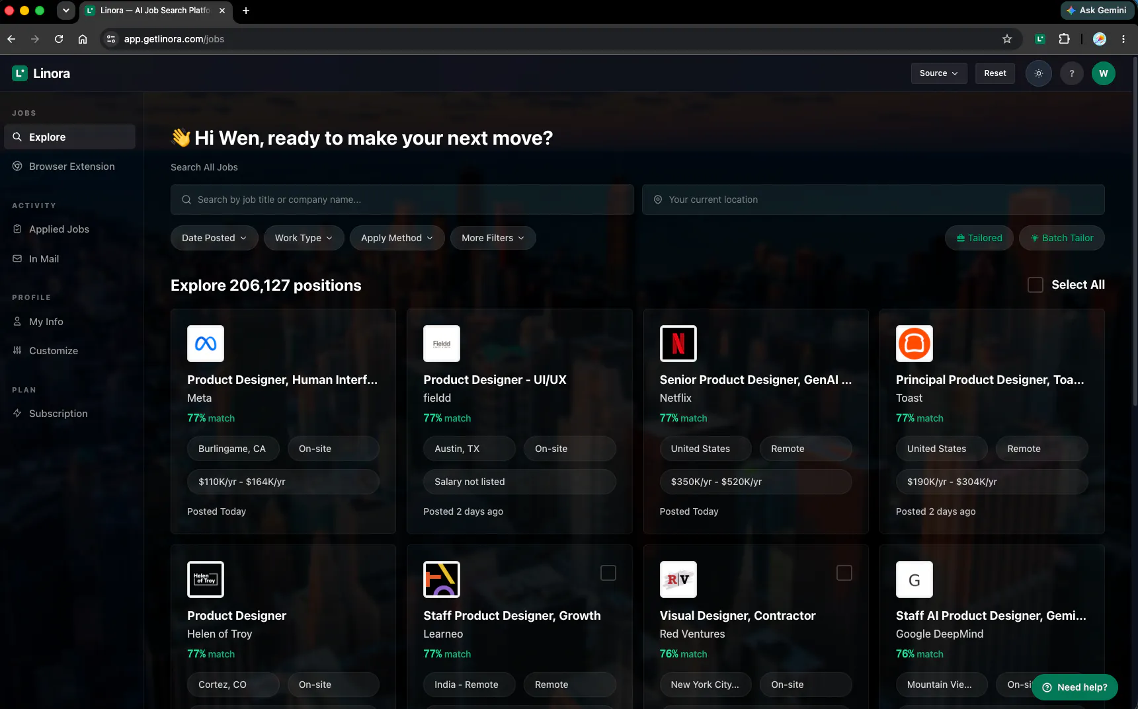Expand the Work Type filter

point(304,238)
